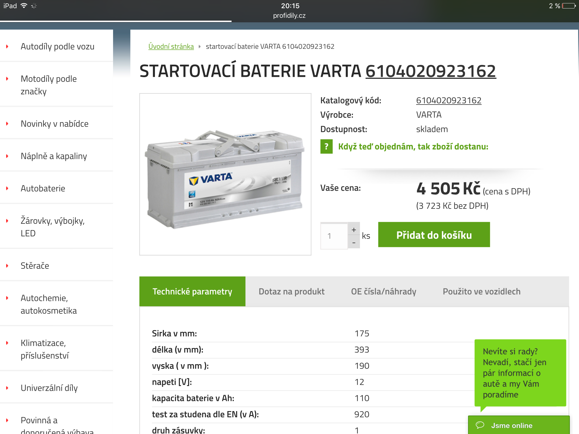
Task: Click red arrow beside Novinky v nabídce
Action: 7,124
